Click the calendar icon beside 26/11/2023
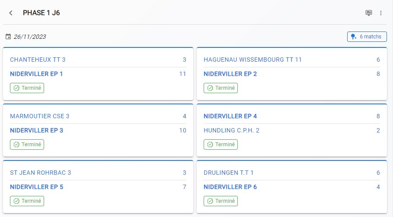Viewport: 393px width, 217px height. [8, 37]
